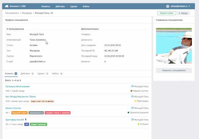Open Клиенты in the top navigation bar

click(x=46, y=7)
